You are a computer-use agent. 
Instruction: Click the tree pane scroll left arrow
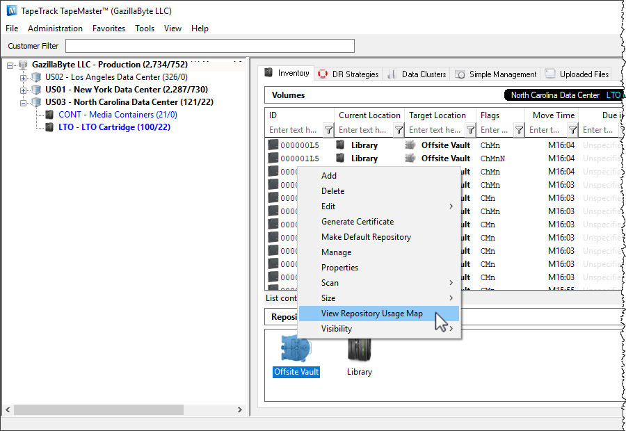(x=8, y=410)
